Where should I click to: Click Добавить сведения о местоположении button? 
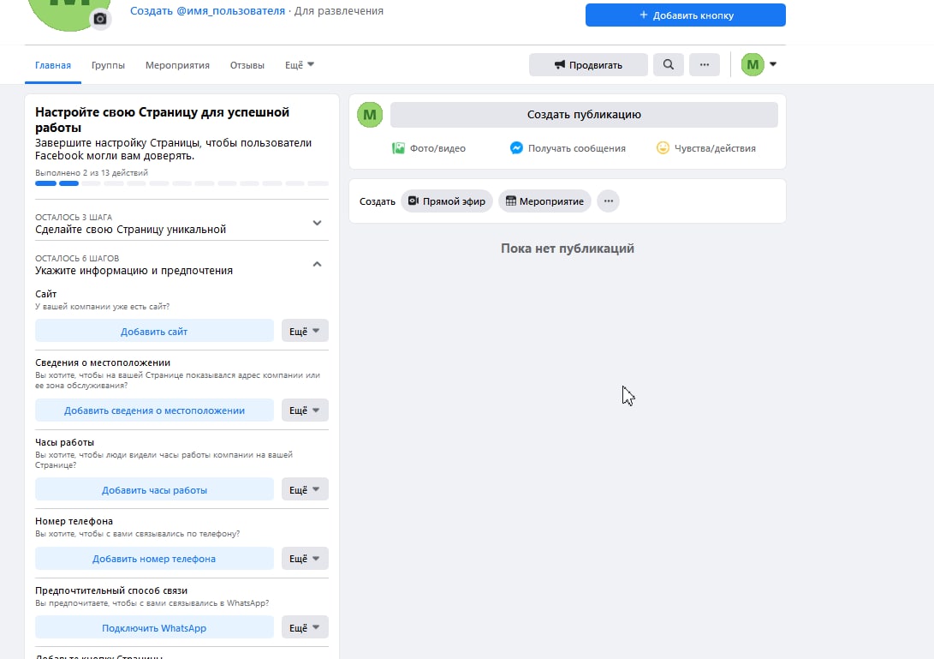click(x=154, y=410)
